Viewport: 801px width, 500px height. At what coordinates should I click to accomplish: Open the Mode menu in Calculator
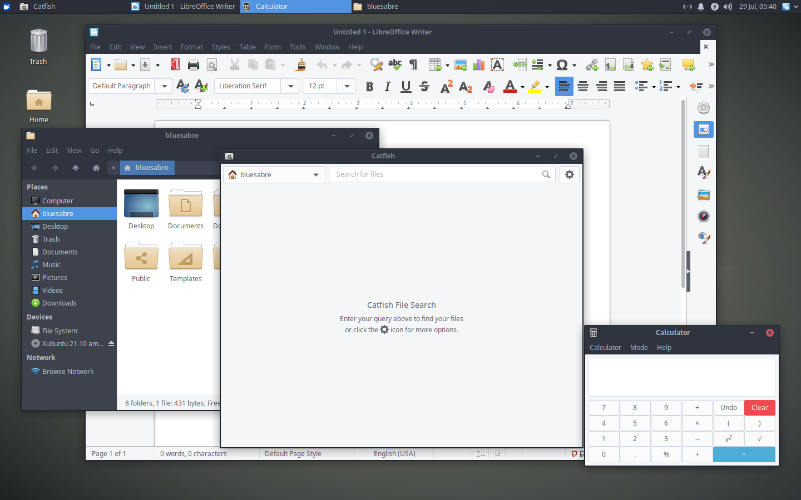(x=639, y=348)
